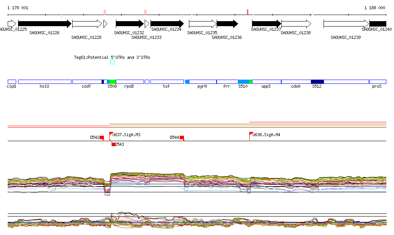Click the light blue S510 segment
The image size is (394, 235).
point(243,82)
